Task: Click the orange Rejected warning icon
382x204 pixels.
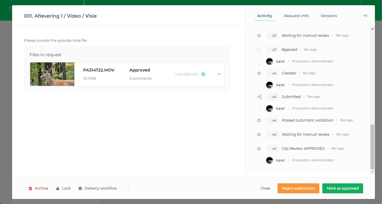Action: 259,50
